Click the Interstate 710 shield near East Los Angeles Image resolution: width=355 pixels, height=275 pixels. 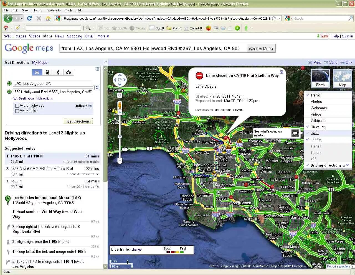tap(239, 144)
